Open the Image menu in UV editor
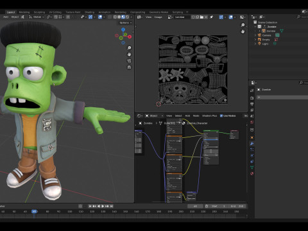Screen dimensions: 308x231 (x=158, y=17)
